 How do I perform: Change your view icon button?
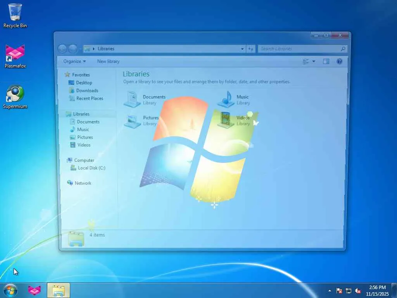tap(306, 61)
